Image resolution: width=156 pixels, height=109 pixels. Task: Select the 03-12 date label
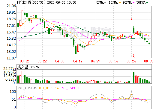pyautogui.click(x=24, y=61)
